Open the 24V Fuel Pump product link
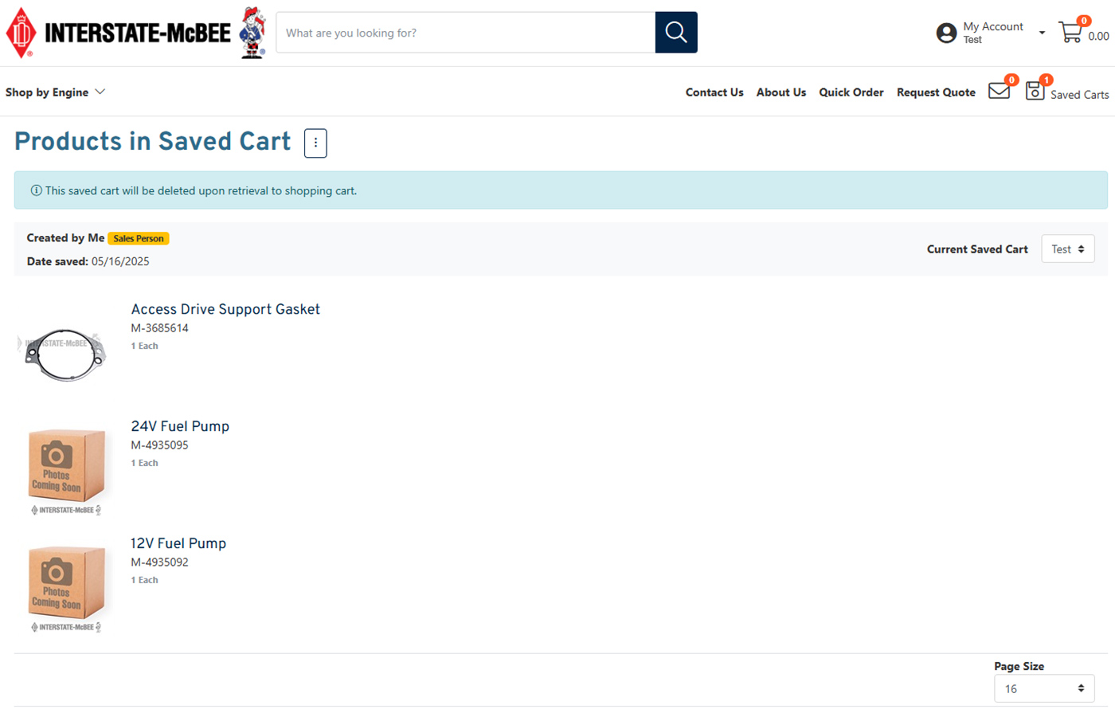 pos(180,426)
